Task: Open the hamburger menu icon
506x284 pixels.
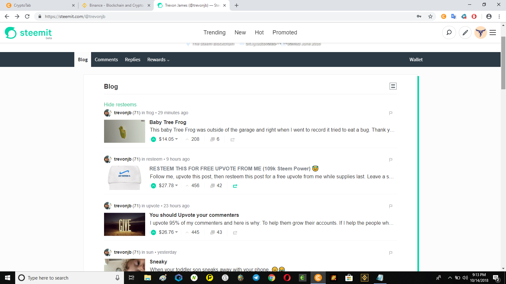Action: pos(492,33)
